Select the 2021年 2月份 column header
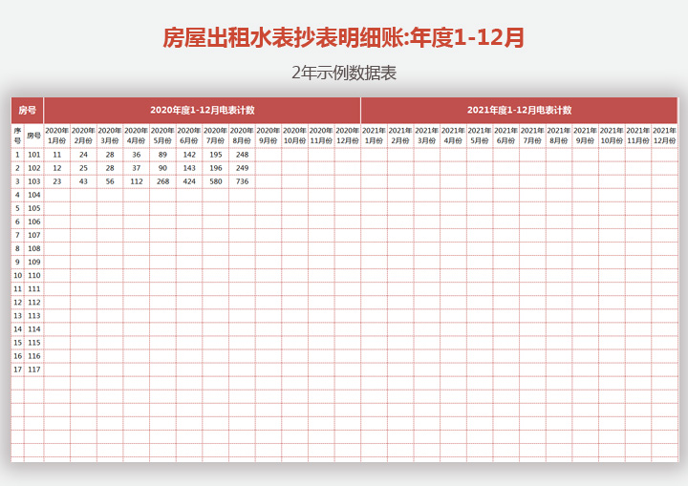The image size is (688, 486). 400,136
